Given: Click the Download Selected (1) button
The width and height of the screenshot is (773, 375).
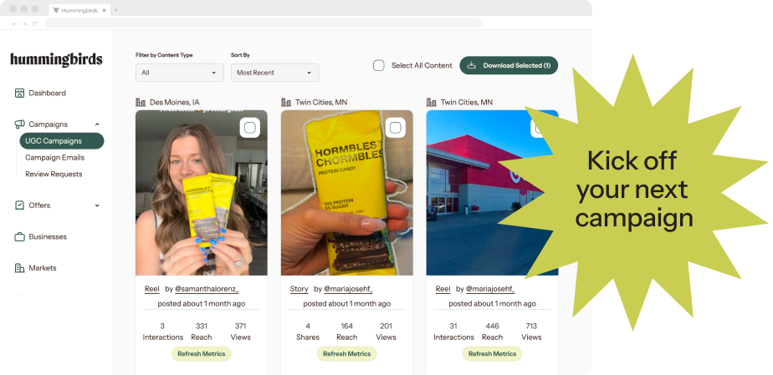Looking at the screenshot, I should [x=509, y=65].
